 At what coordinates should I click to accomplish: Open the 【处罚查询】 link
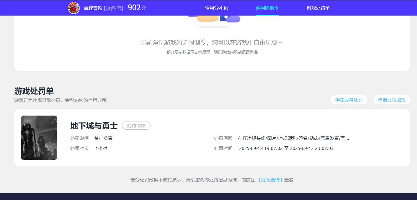[x=270, y=180]
